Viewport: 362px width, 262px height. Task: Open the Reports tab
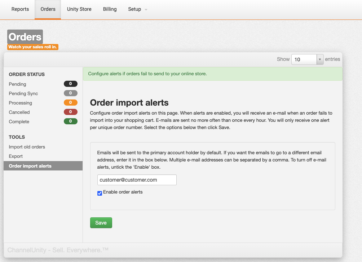click(x=20, y=9)
